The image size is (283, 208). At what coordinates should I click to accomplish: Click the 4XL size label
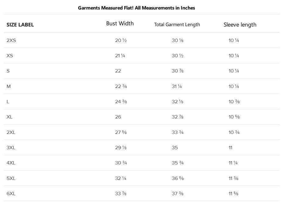tap(11, 163)
